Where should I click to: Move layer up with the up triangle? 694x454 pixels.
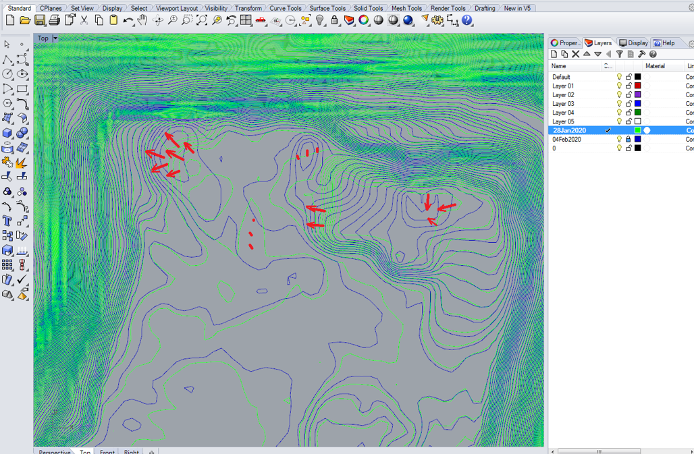coord(587,54)
